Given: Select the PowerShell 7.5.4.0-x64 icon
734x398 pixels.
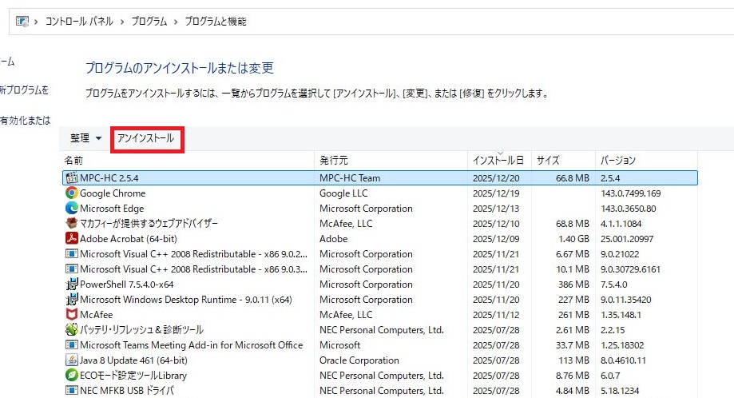Looking at the screenshot, I should [x=71, y=284].
